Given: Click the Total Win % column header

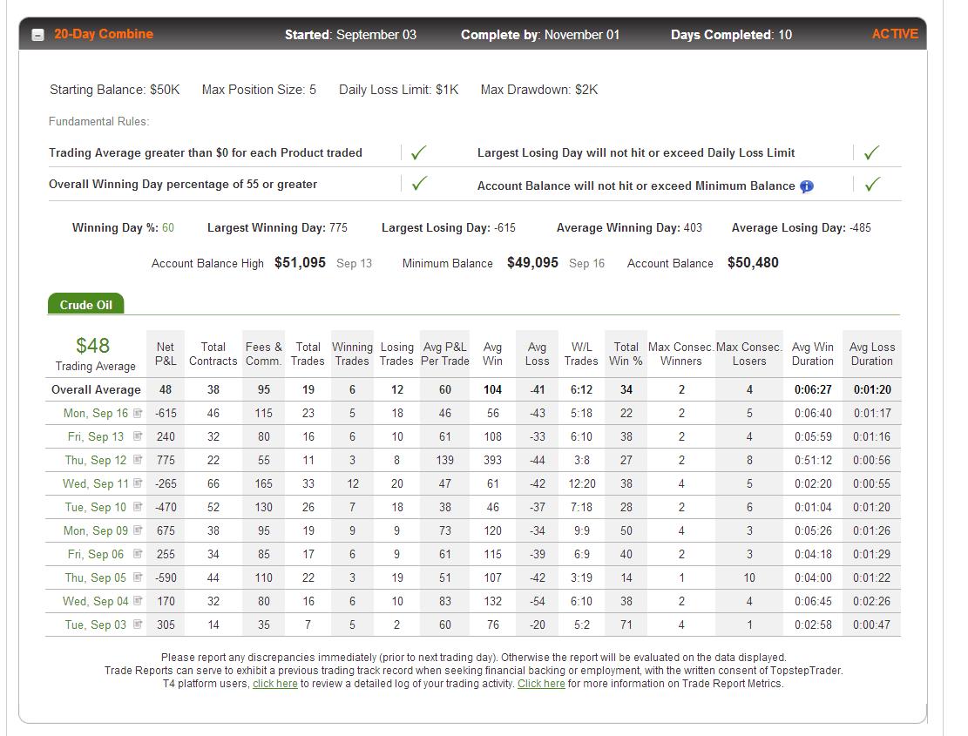Looking at the screenshot, I should tap(626, 354).
